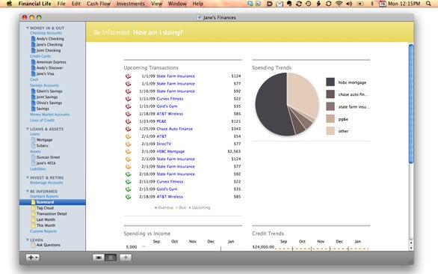Click the add account plus button
The width and height of the screenshot is (438, 274).
[x=32, y=258]
